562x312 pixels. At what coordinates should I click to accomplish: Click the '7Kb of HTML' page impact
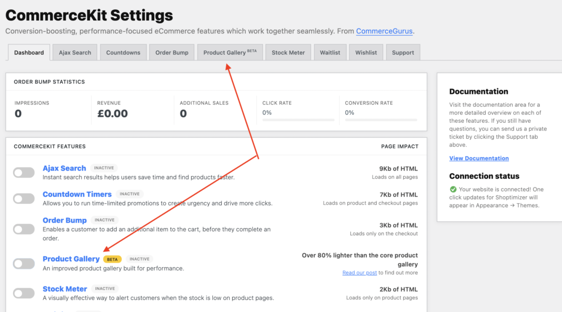[398, 195]
